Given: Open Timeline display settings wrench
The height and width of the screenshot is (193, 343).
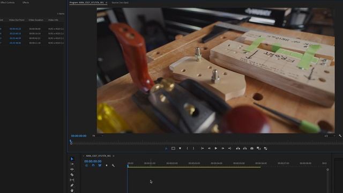Looking at the screenshot, I should (113, 166).
